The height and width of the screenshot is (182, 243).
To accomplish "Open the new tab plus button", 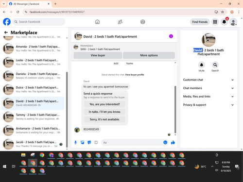I will [55, 4].
